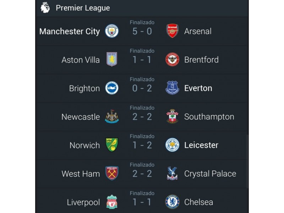Select the Liverpool team name
Screen dimensions: 284x213
point(83,202)
